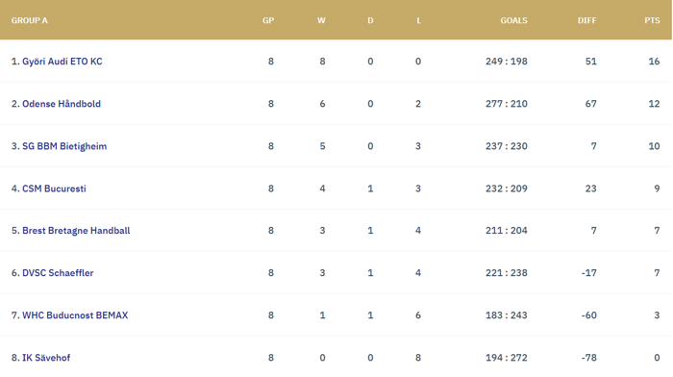The height and width of the screenshot is (377, 673).
Task: Open WHC Buducnost BEMAX team link
Action: coord(75,315)
